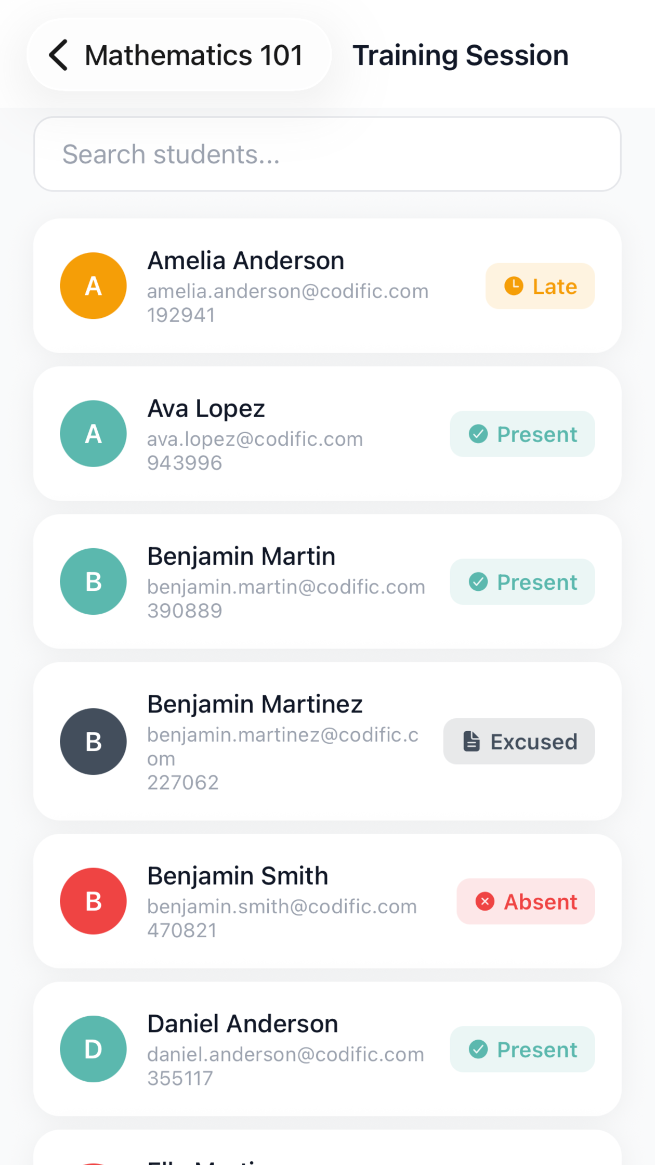Toggle Ava Lopez's Present status

tap(522, 434)
